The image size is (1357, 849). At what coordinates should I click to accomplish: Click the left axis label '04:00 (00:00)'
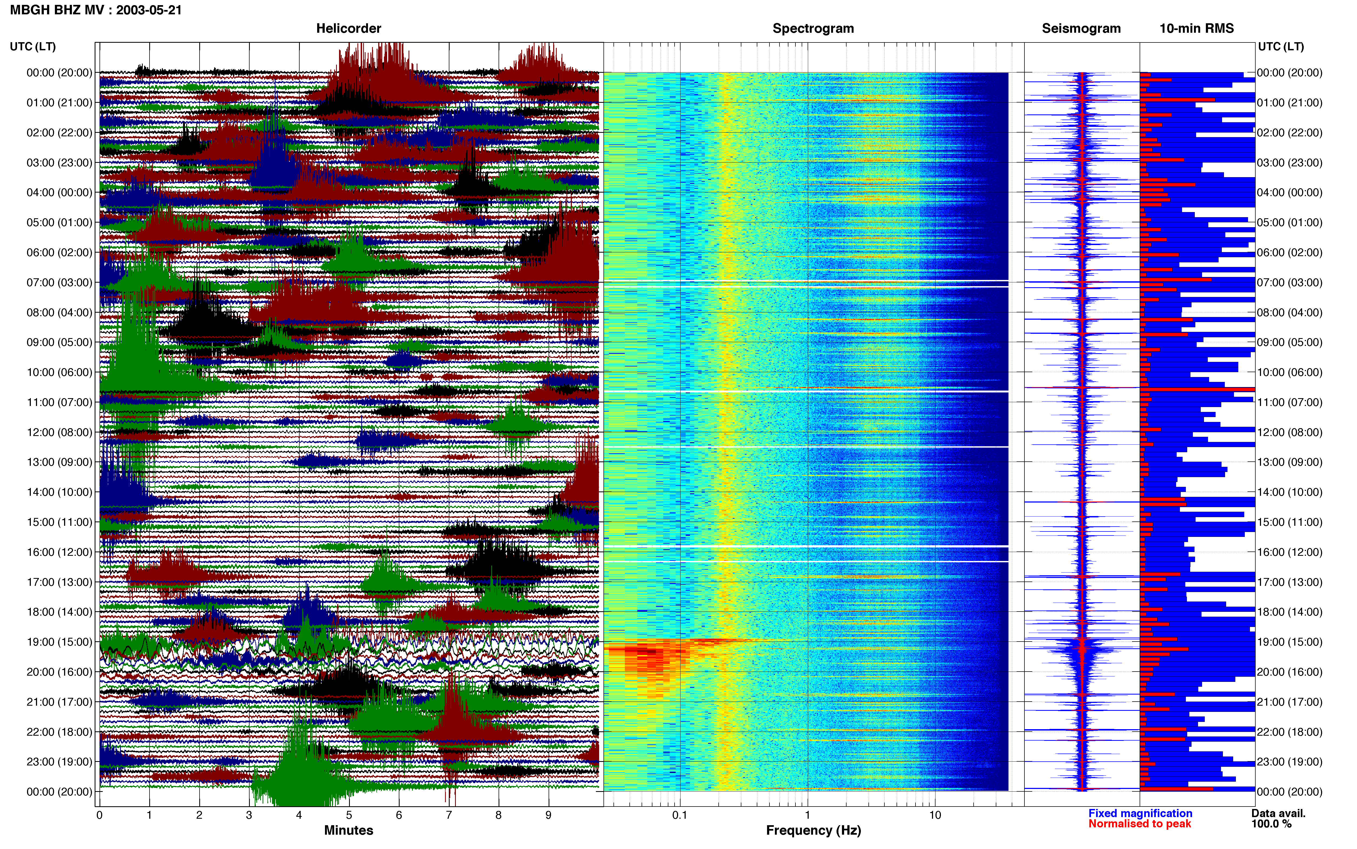click(59, 193)
